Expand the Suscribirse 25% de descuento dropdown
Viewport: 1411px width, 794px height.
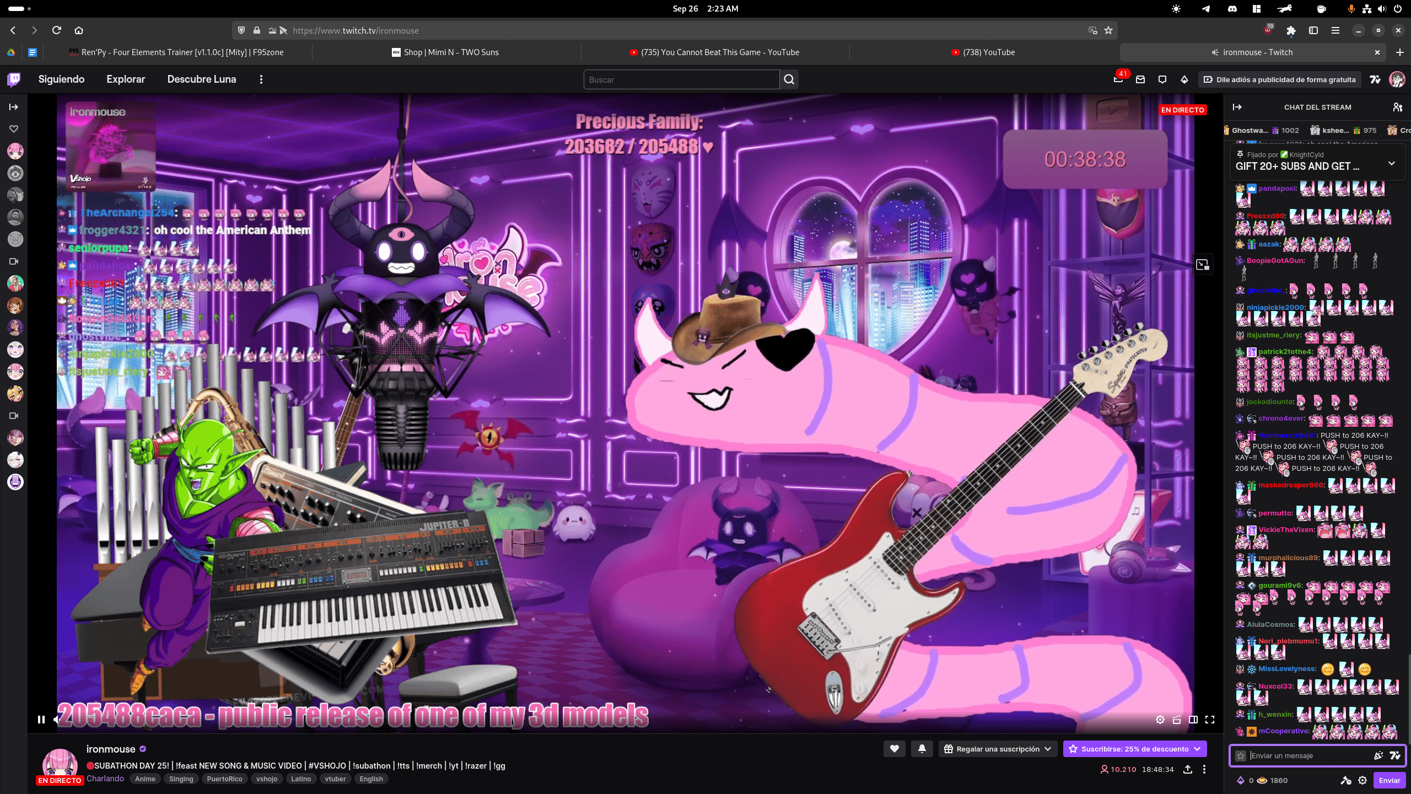(x=1197, y=749)
